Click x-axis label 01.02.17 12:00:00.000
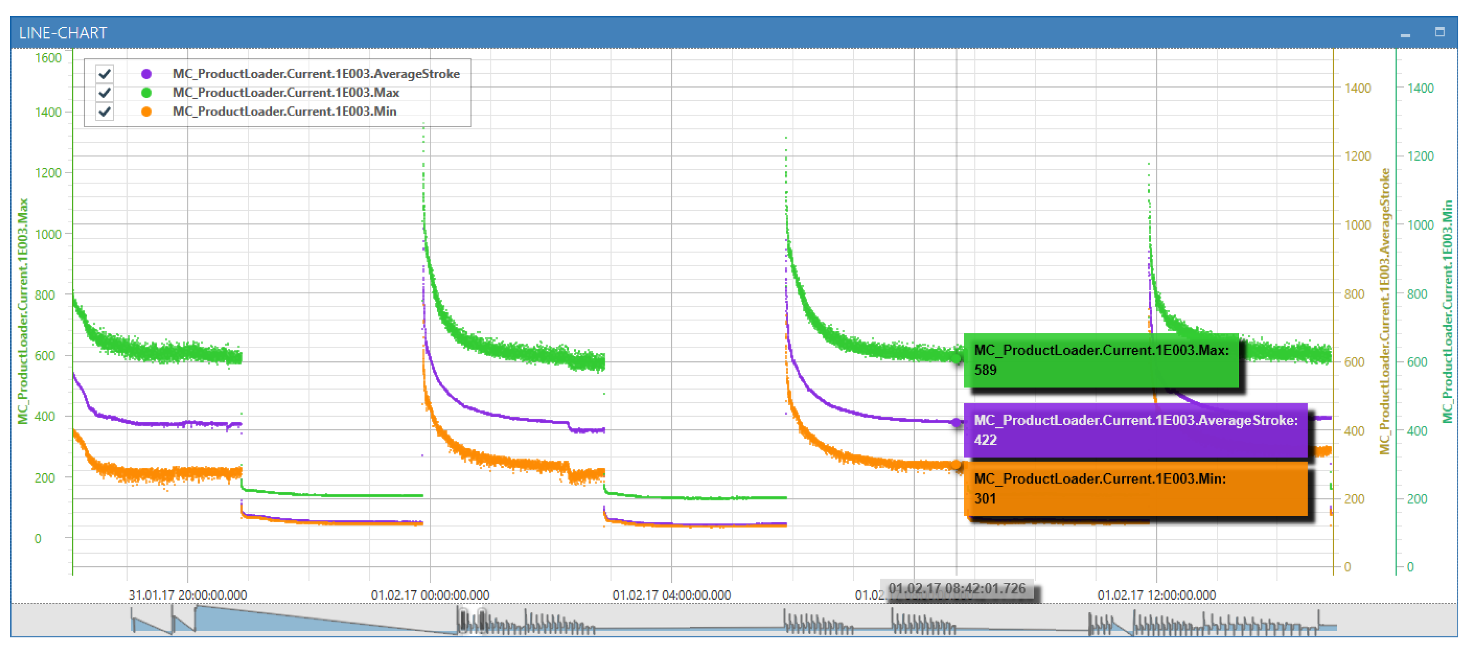The image size is (1476, 648). [1156, 595]
